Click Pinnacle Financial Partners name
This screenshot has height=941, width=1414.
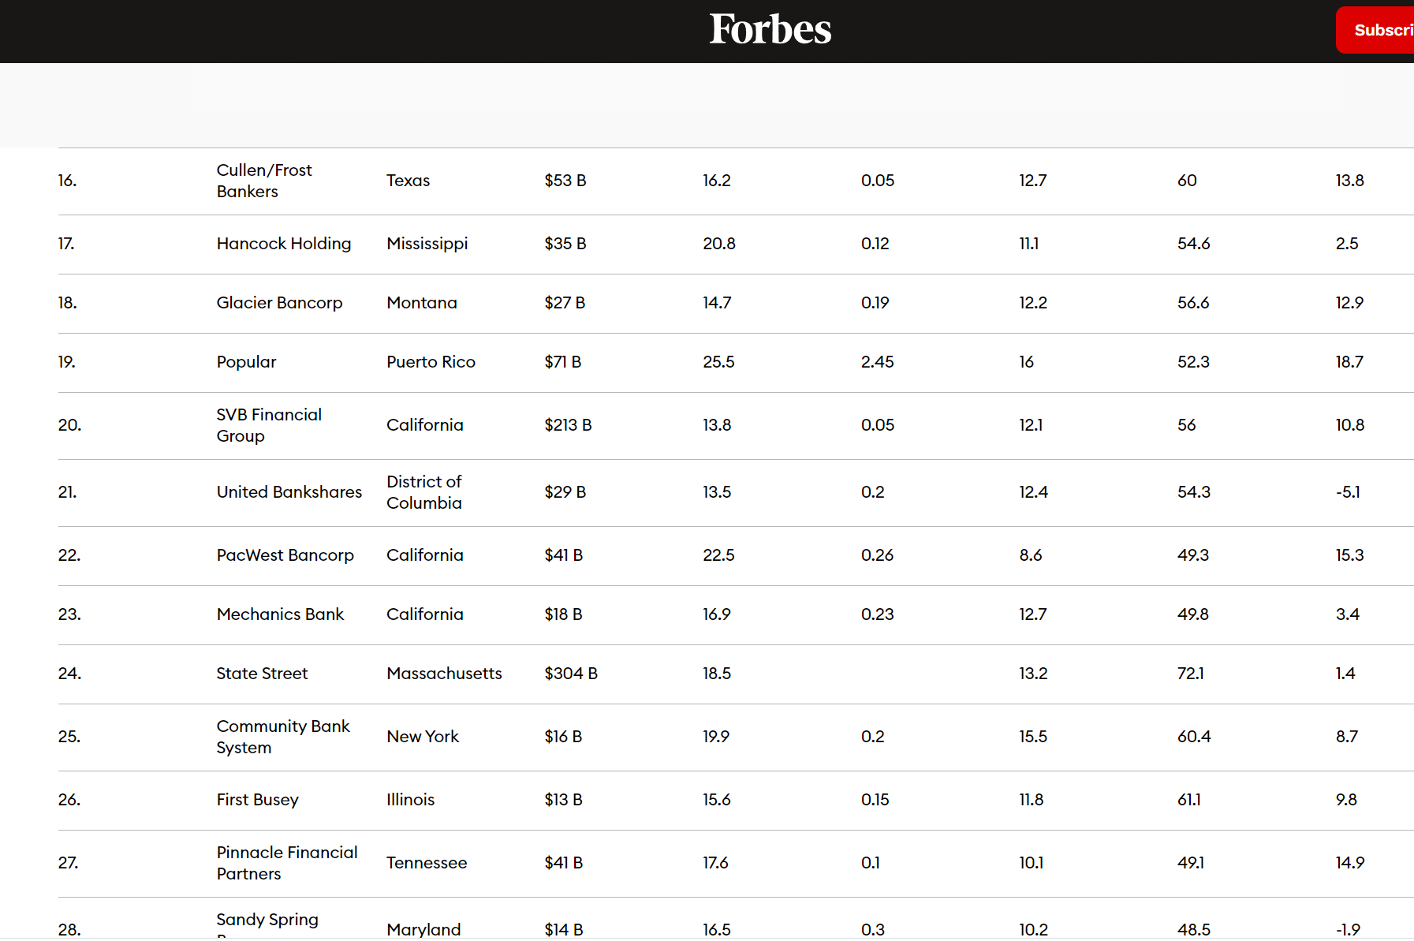click(286, 863)
